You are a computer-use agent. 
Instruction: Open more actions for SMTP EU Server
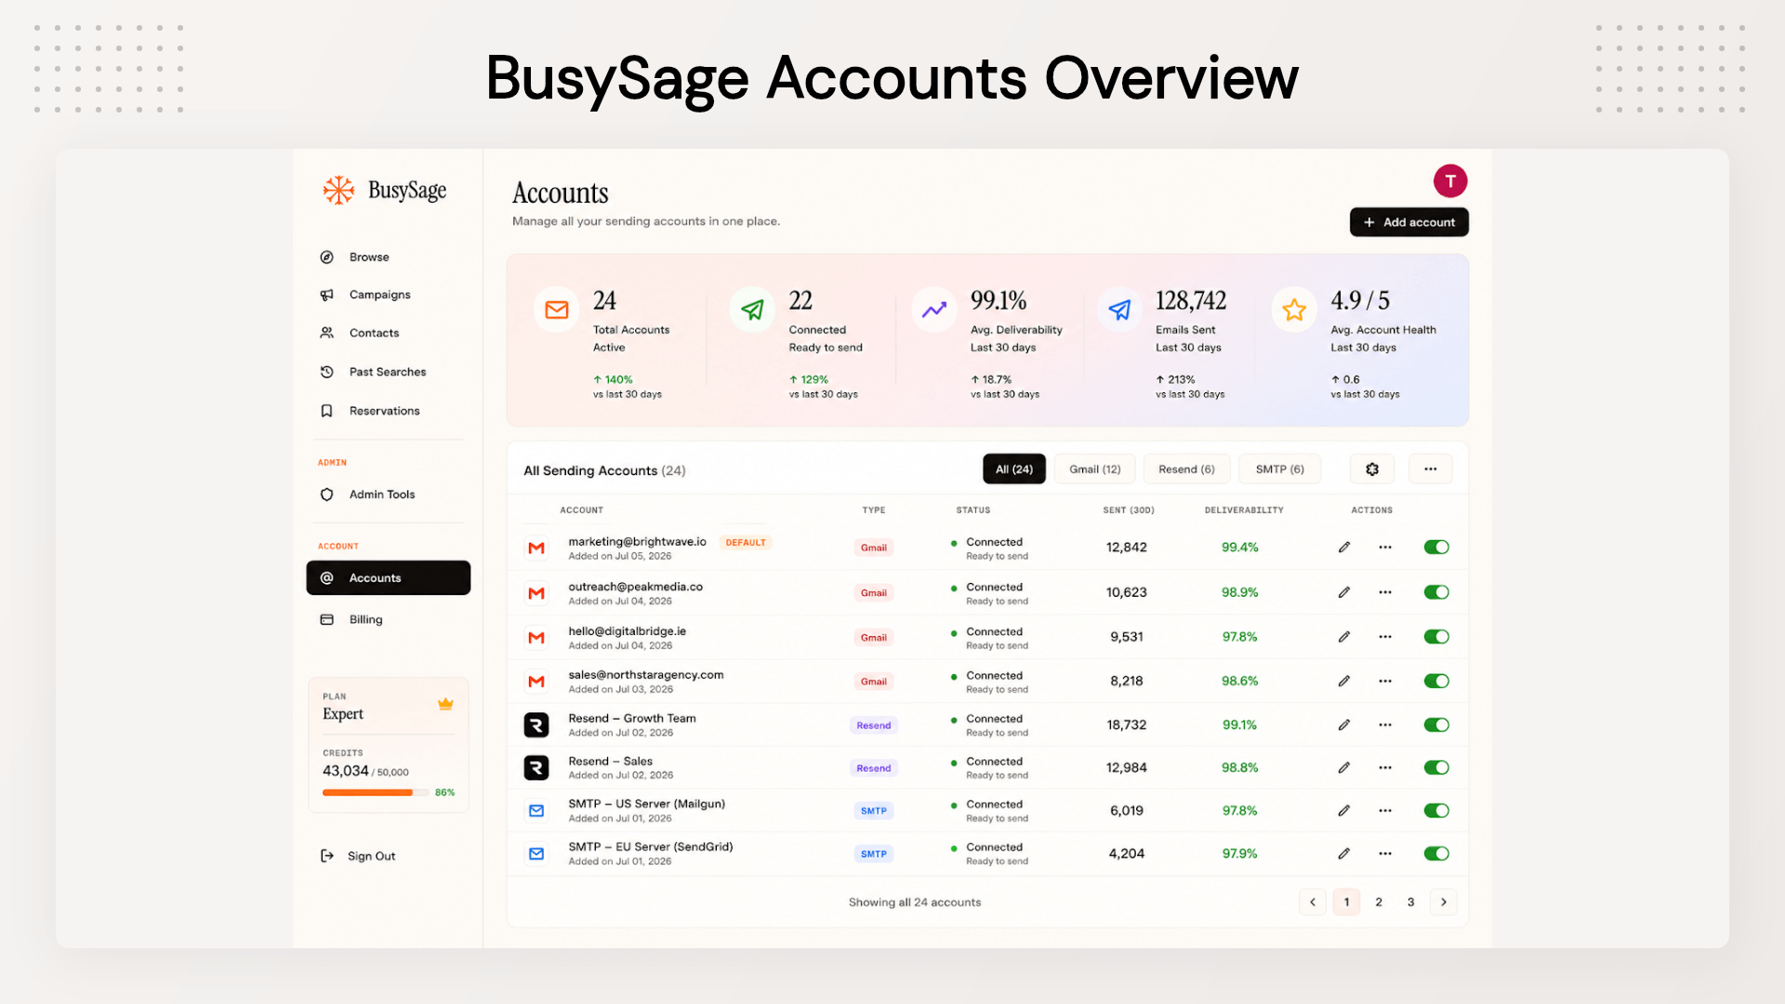pyautogui.click(x=1385, y=853)
